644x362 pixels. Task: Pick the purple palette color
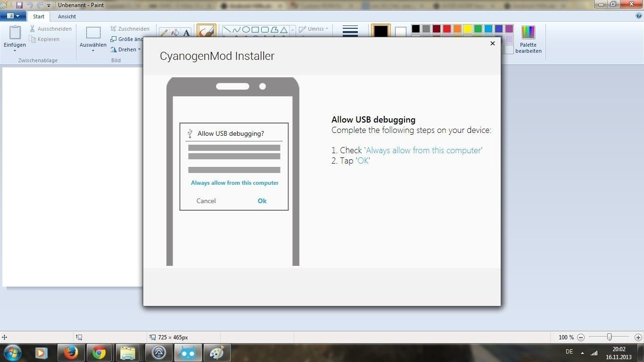[509, 29]
